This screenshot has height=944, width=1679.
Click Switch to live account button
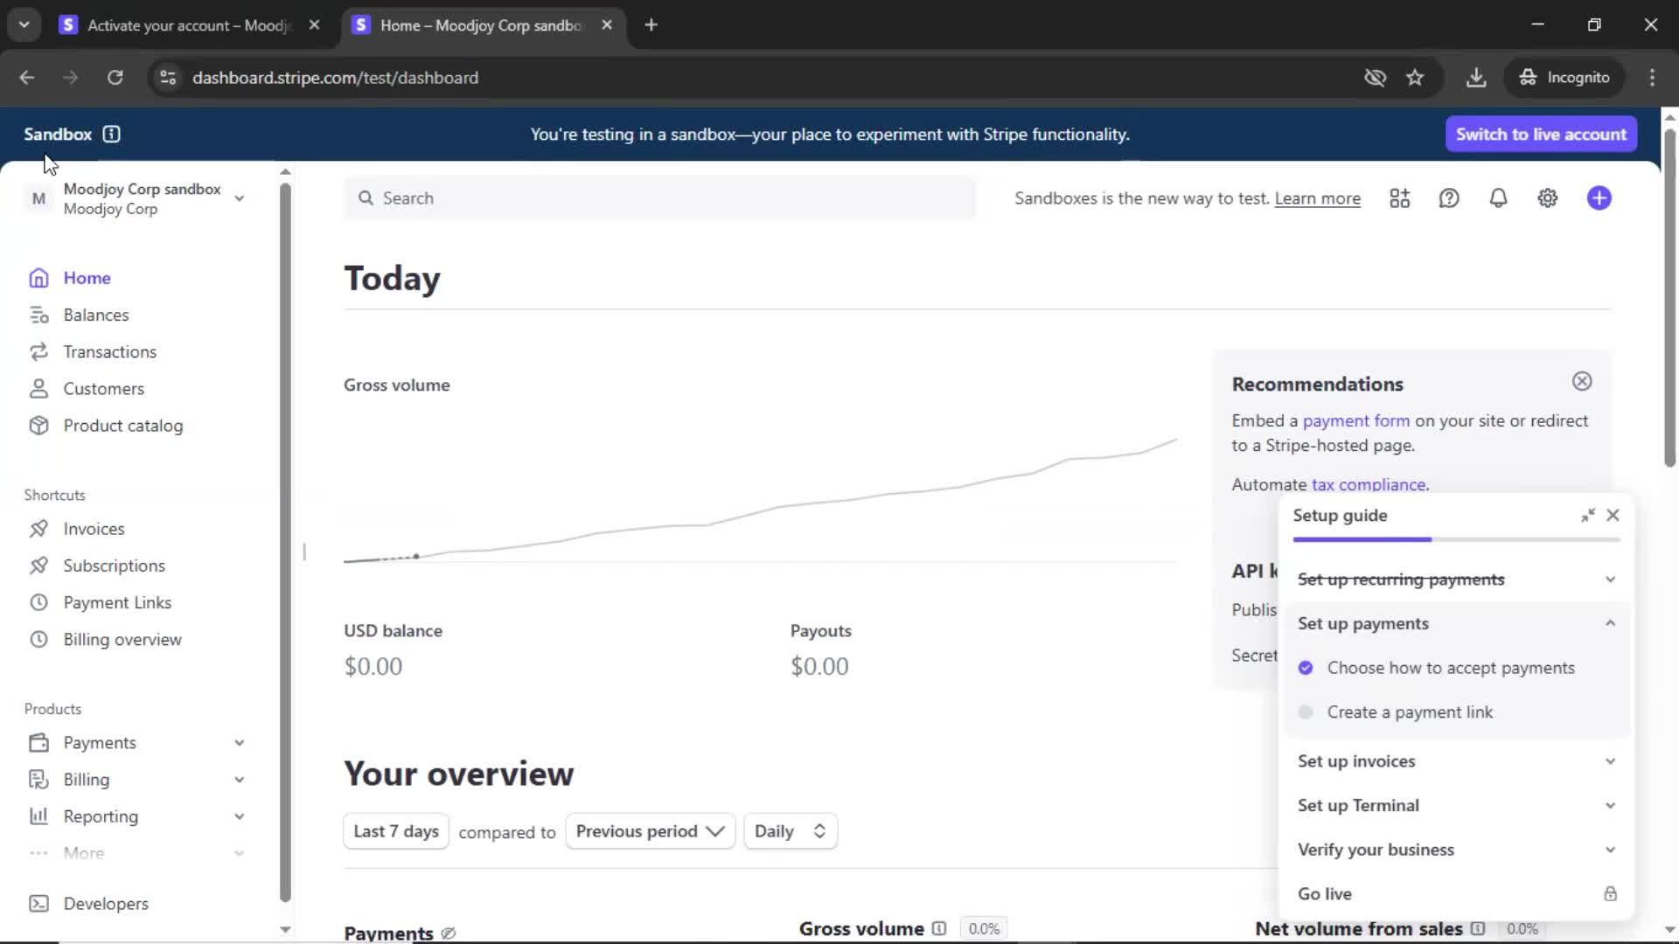pyautogui.click(x=1541, y=135)
